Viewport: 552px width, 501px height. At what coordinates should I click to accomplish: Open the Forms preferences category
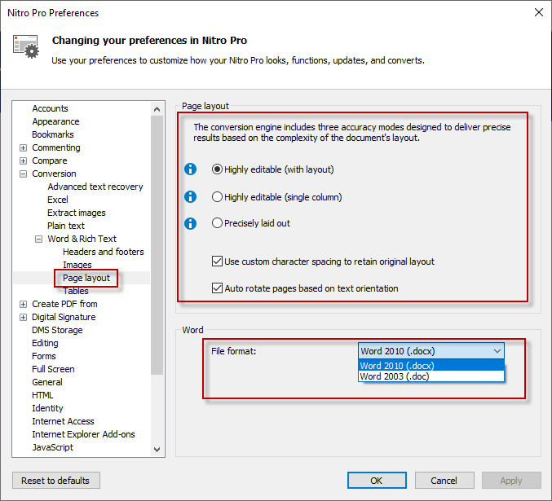tap(44, 356)
